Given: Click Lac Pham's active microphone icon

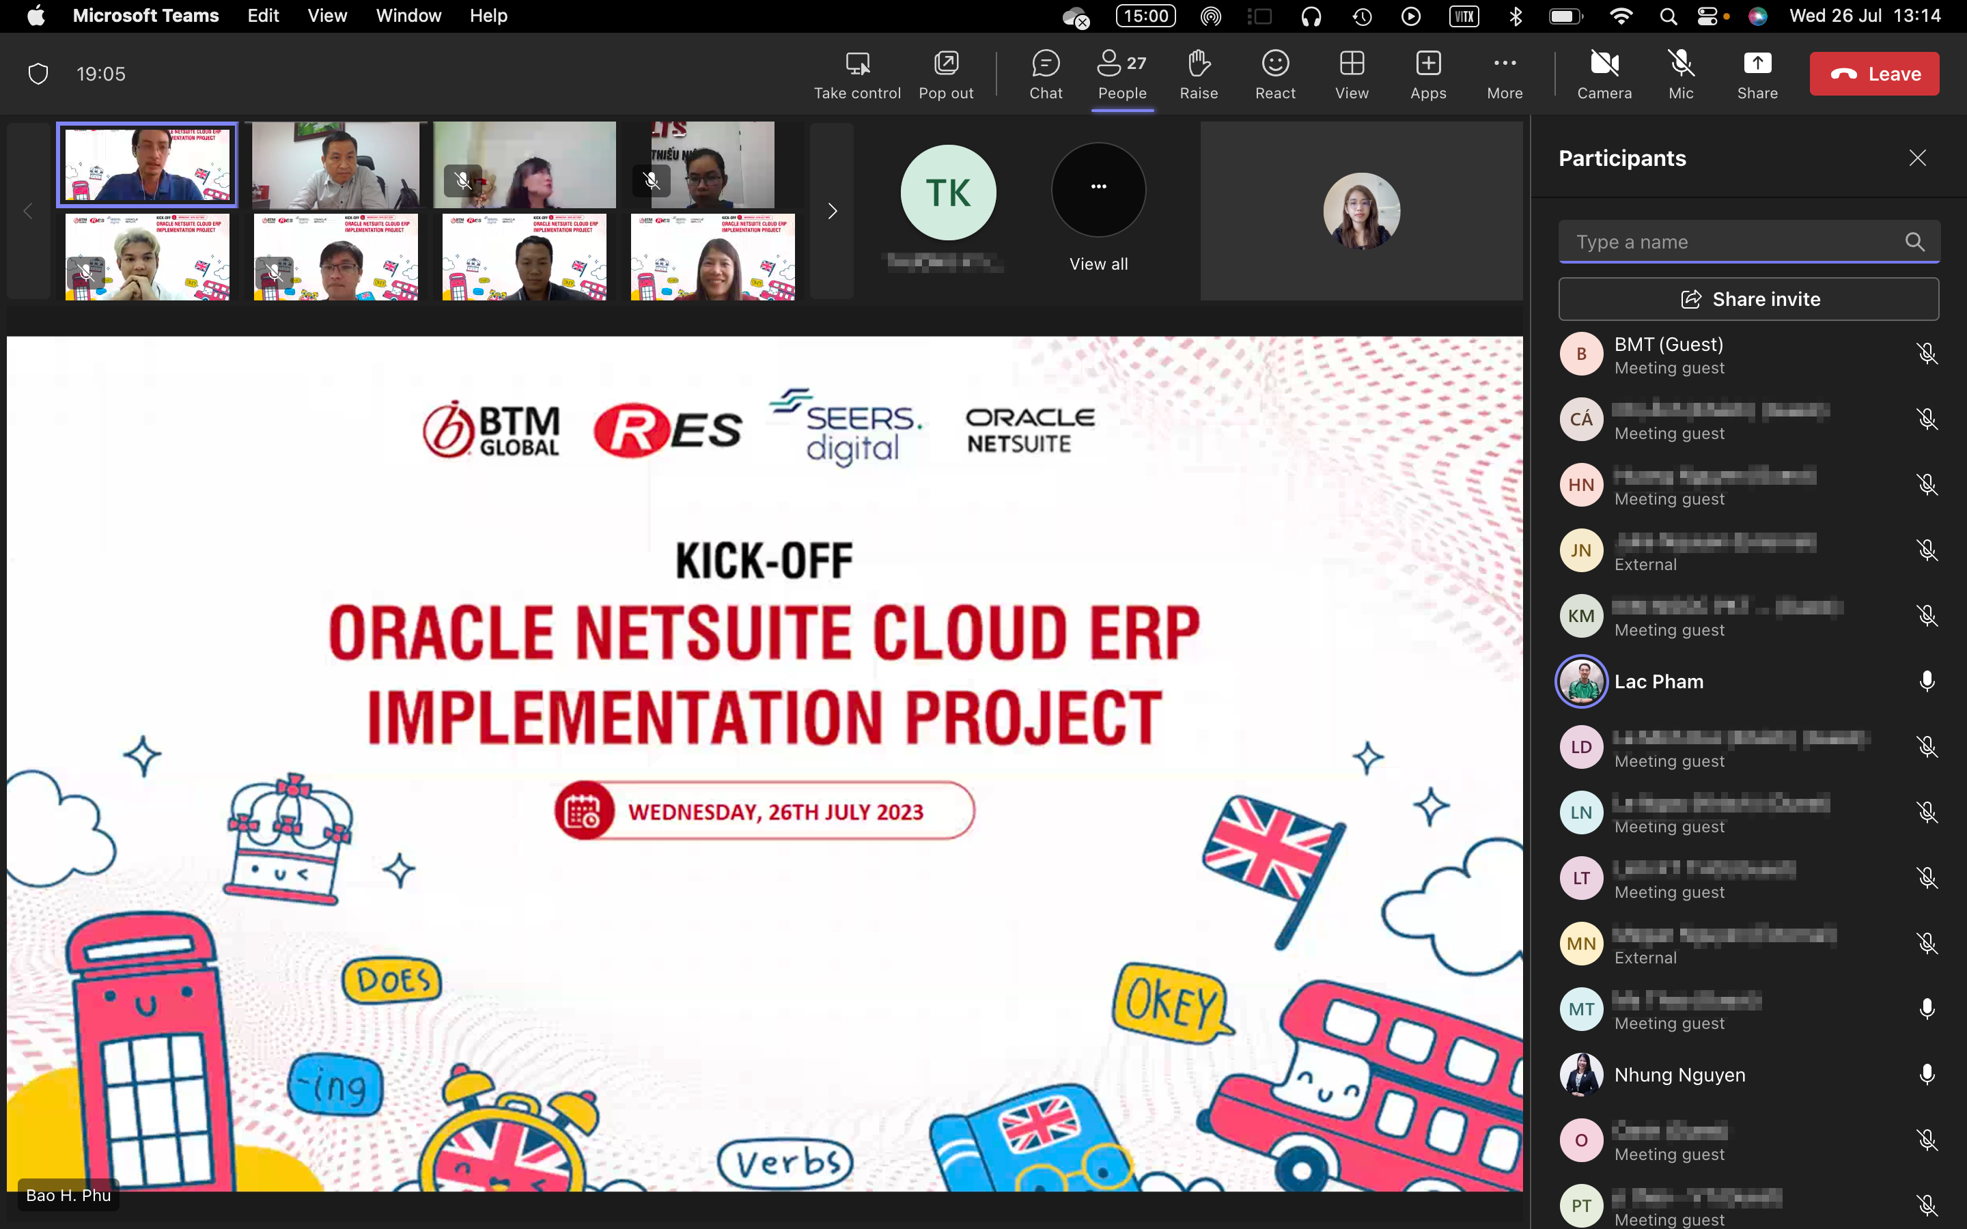Looking at the screenshot, I should tap(1926, 681).
